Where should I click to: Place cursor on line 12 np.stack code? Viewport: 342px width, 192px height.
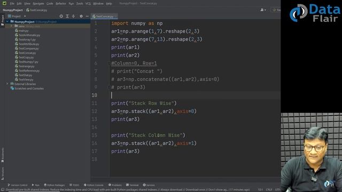154,111
